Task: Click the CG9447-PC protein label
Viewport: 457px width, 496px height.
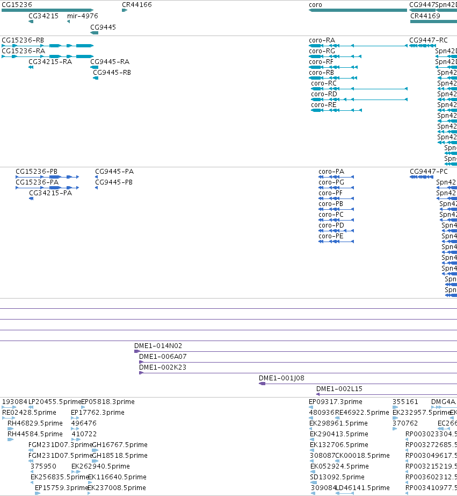Action: click(x=429, y=172)
